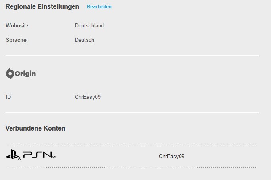Click the PlayStation symbol logo

pos(12,154)
